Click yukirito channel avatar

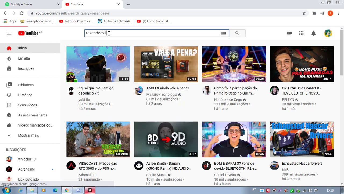[x=71, y=91]
